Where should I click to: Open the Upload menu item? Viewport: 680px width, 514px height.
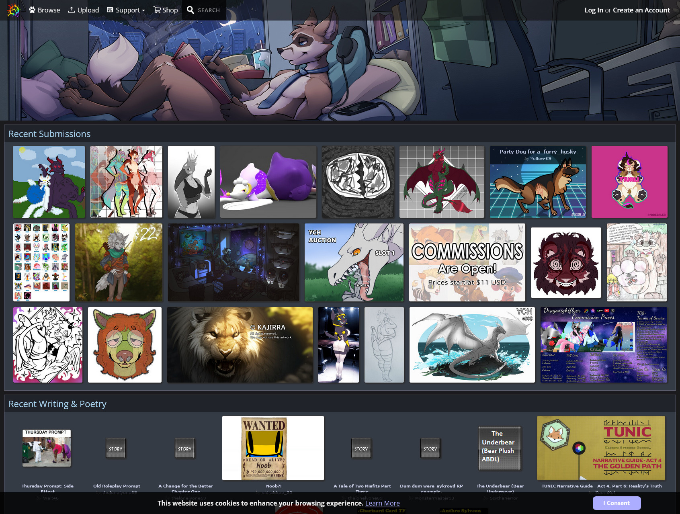tap(83, 10)
